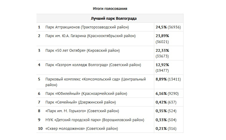Select the 24,5% (36936) result cell
The width and height of the screenshot is (226, 140).
click(168, 27)
